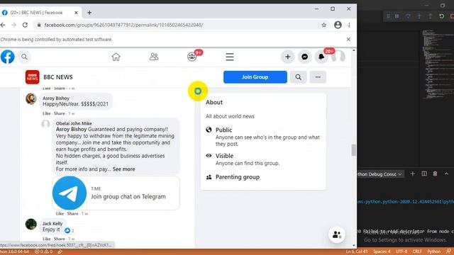Click the Public heading in About
The image size is (454, 255).
(x=223, y=130)
